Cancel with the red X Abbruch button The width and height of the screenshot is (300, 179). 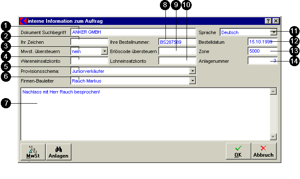pos(263,151)
